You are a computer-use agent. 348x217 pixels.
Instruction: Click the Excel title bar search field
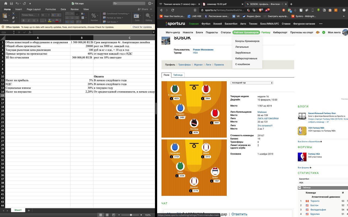(x=129, y=4)
